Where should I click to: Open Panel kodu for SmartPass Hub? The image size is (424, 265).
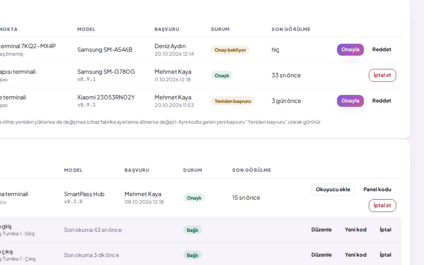point(377,189)
